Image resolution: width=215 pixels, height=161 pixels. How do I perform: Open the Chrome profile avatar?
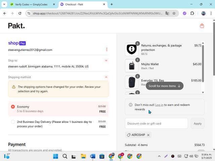coord(203,13)
